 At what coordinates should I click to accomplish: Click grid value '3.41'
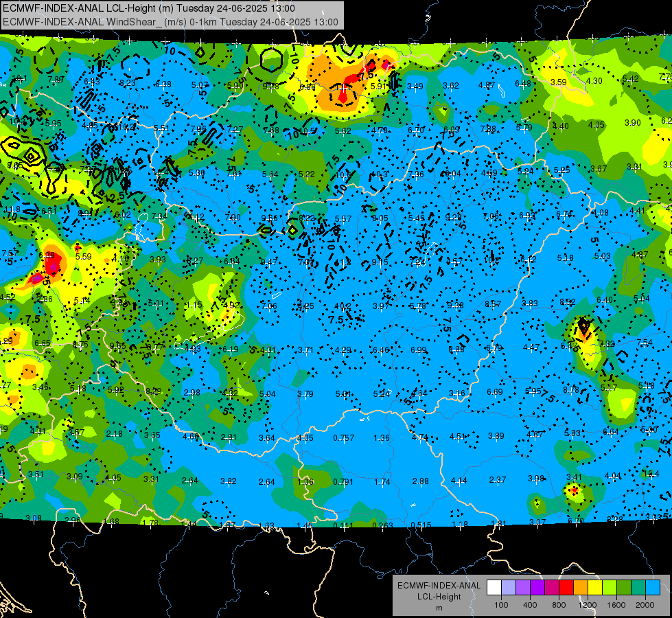(574, 477)
